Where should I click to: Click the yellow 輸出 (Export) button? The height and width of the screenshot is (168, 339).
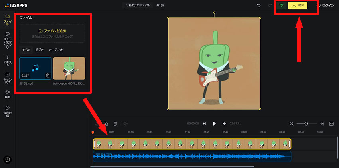(298, 6)
